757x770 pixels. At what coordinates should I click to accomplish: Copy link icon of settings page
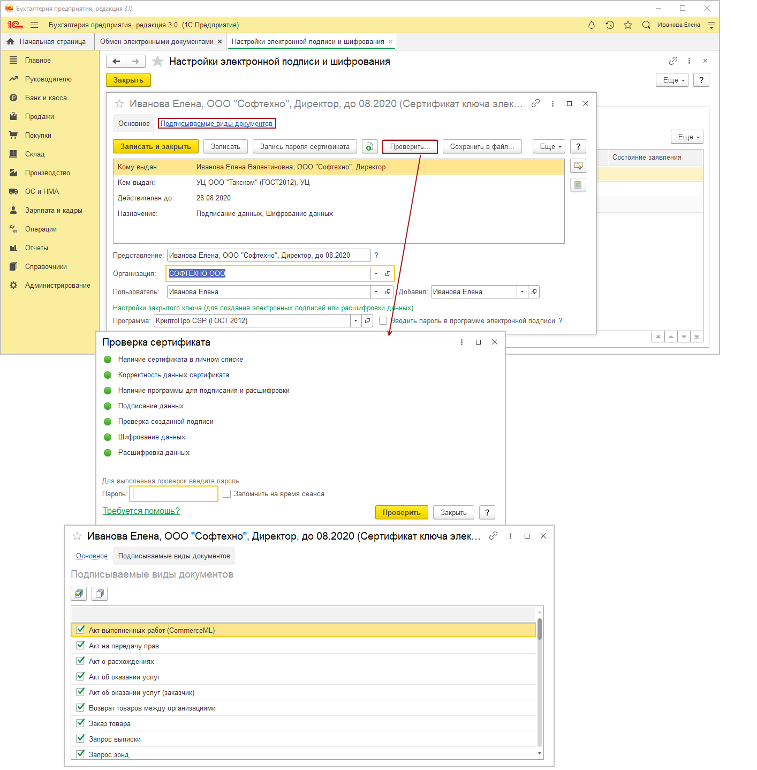(x=673, y=61)
